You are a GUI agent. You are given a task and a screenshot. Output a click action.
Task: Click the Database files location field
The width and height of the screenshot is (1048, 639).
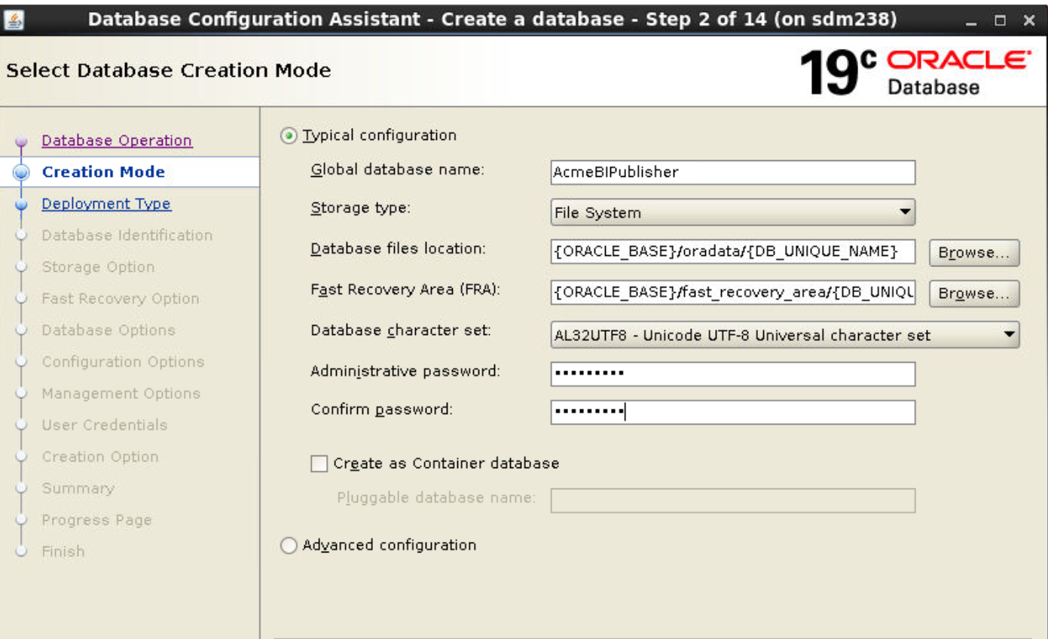[733, 252]
